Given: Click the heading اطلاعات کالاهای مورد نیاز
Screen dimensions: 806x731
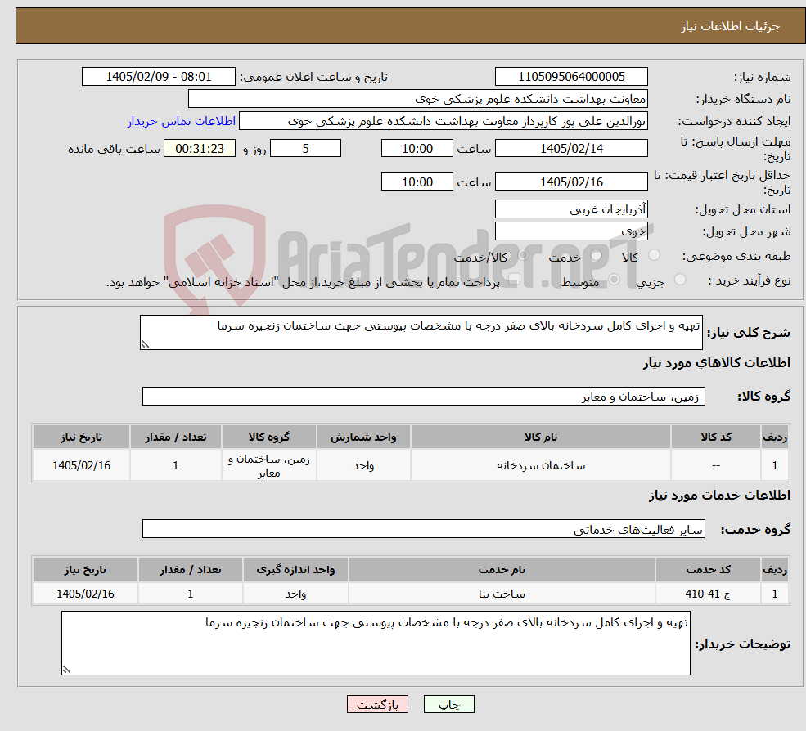Looking at the screenshot, I should click(x=717, y=363).
